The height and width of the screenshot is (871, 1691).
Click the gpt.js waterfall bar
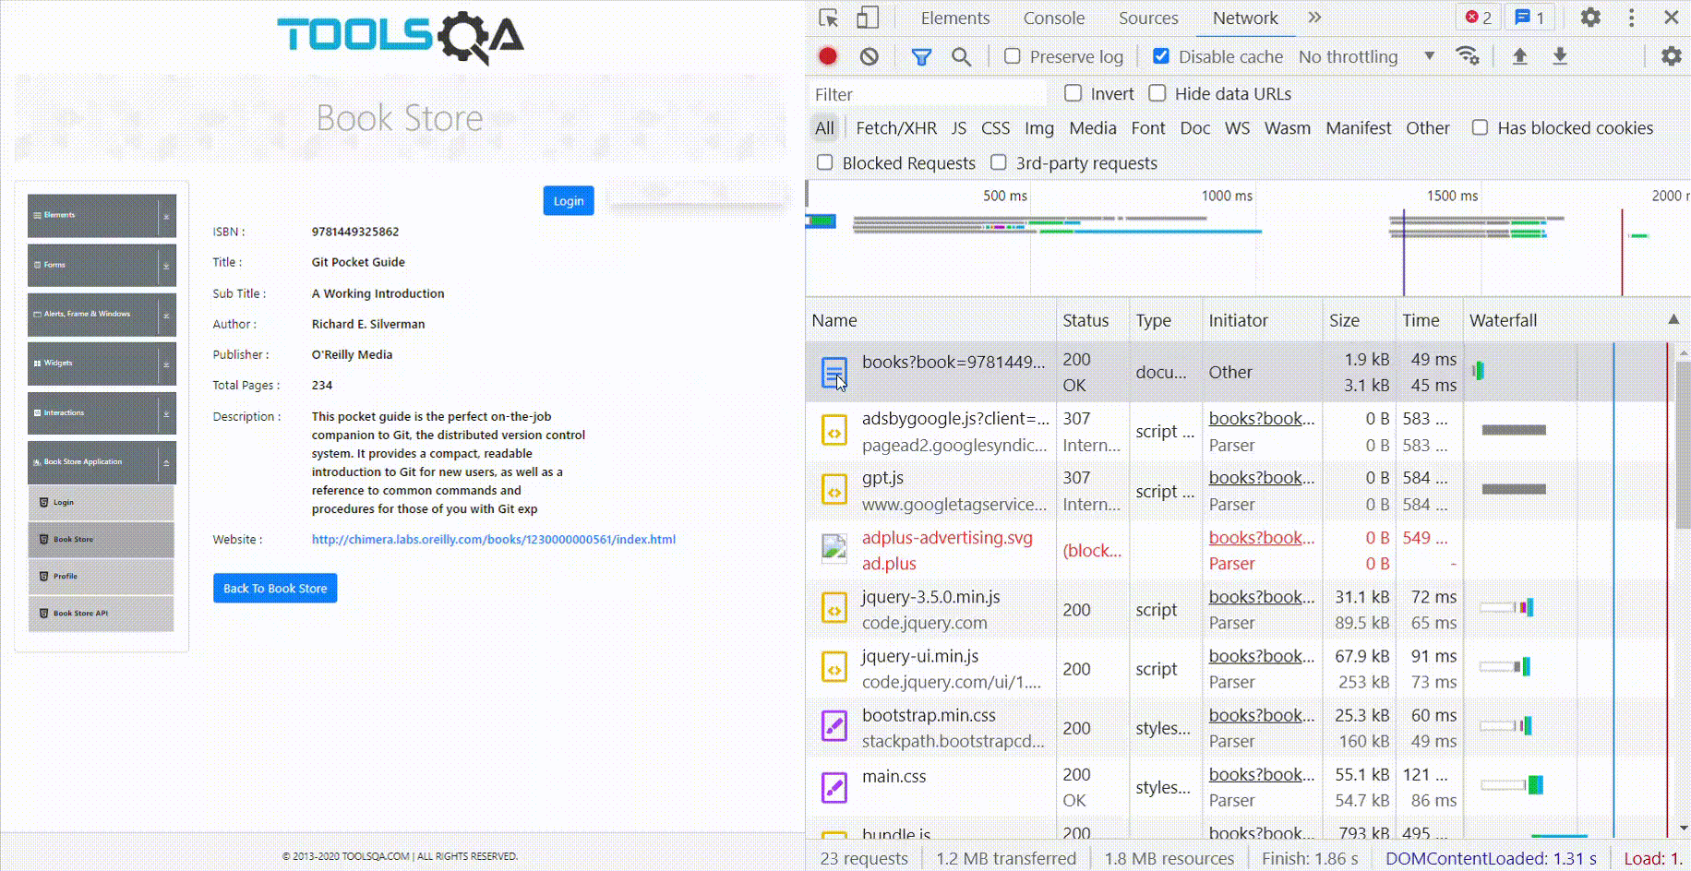tap(1514, 489)
